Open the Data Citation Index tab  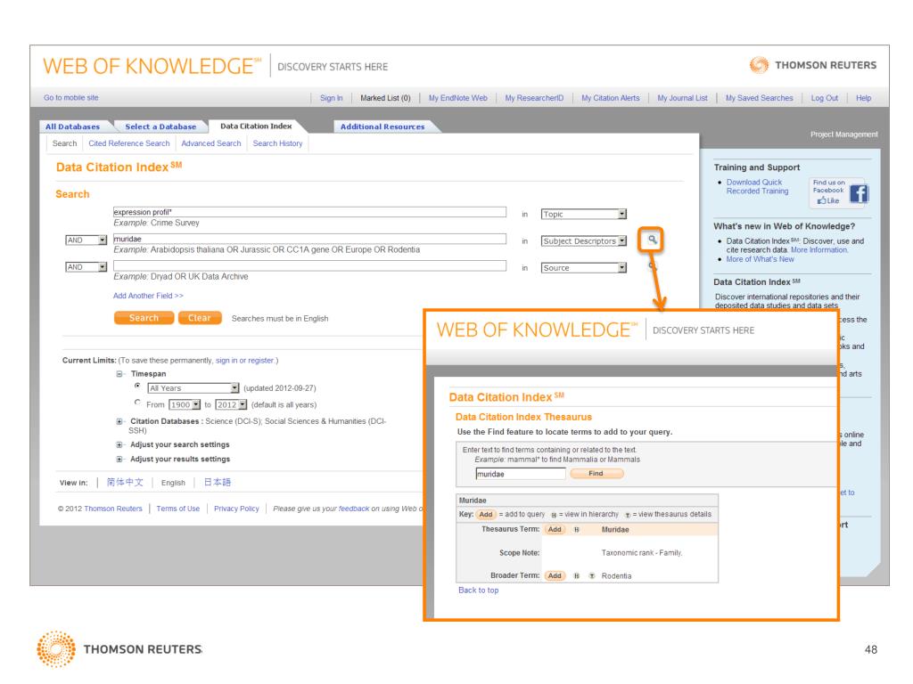pyautogui.click(x=256, y=126)
